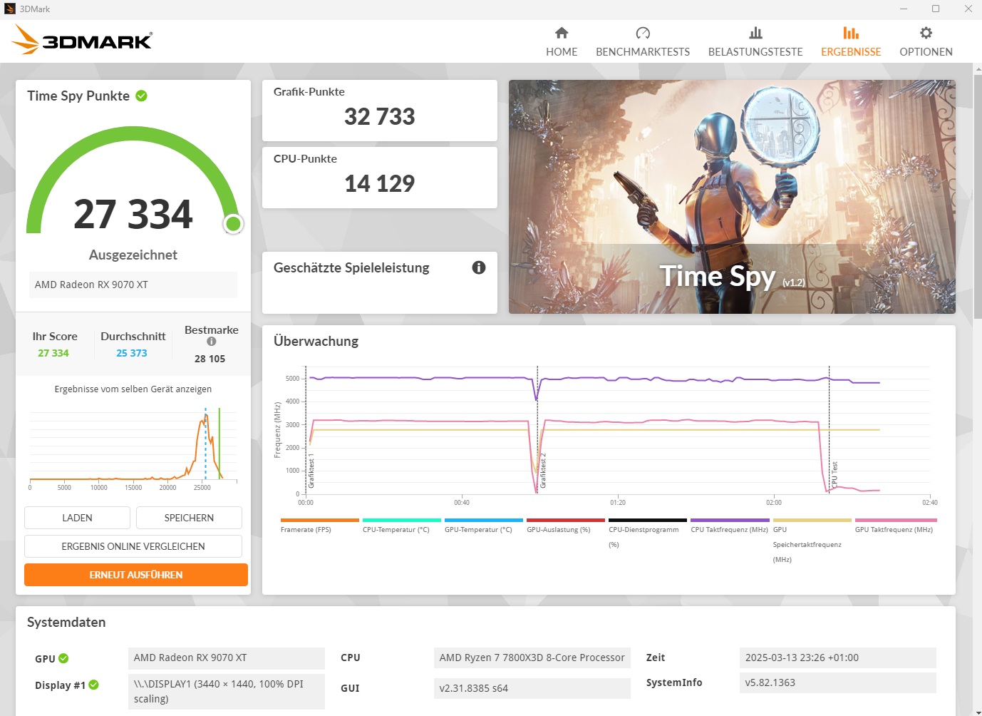This screenshot has width=982, height=716.
Task: Click info icon under Bestmarke
Action: pyautogui.click(x=212, y=342)
